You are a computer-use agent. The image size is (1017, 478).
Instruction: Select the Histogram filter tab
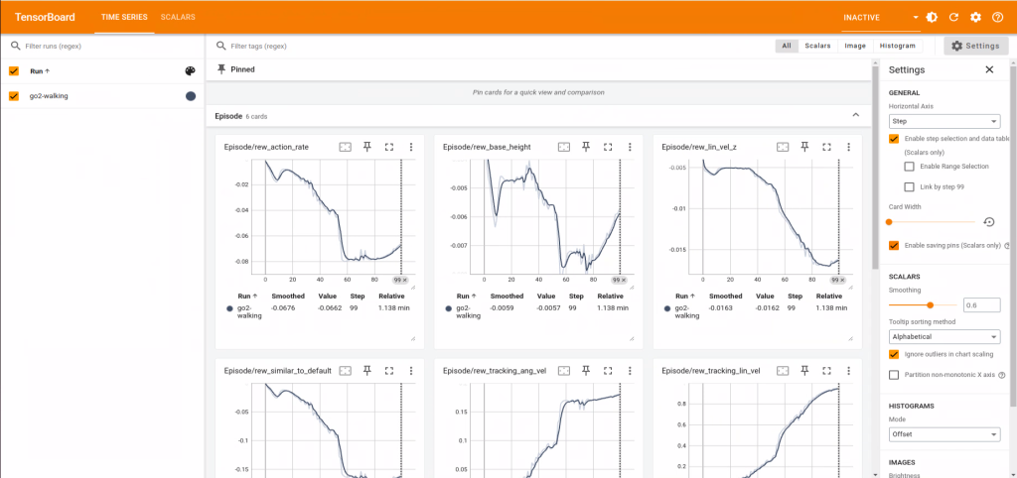[x=897, y=46]
